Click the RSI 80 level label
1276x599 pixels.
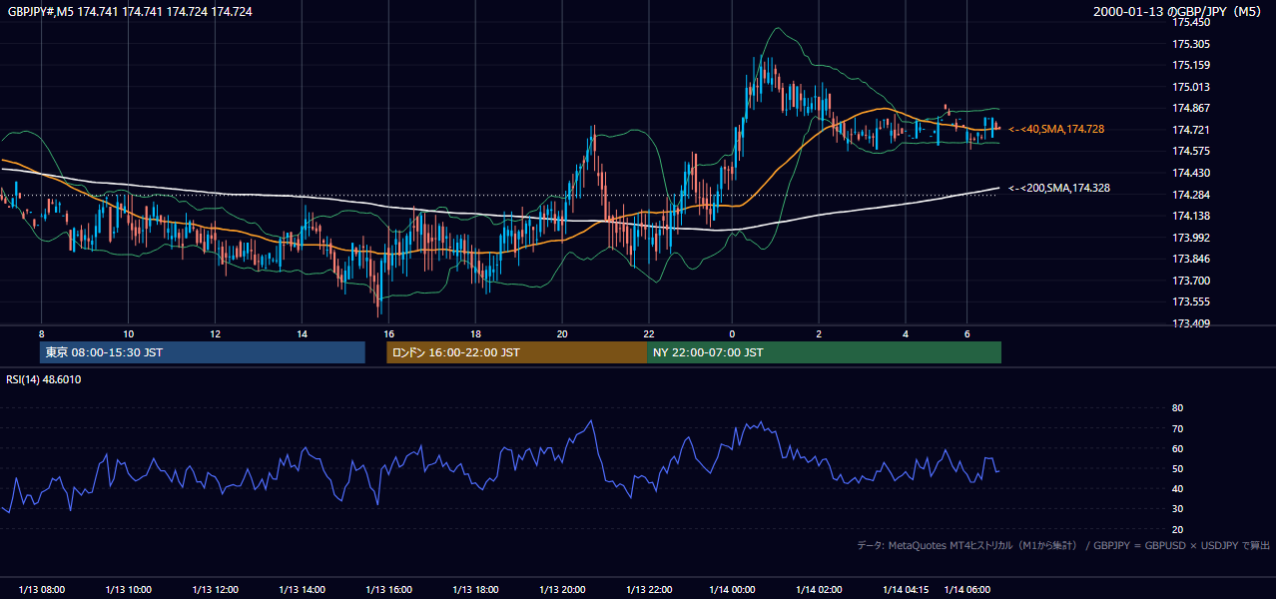coord(1177,408)
